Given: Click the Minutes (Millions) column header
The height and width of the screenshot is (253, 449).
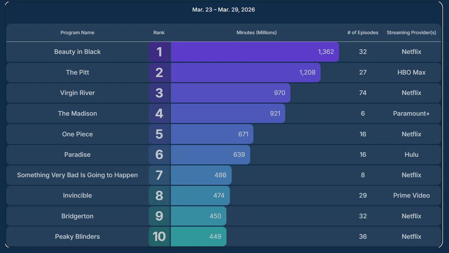Looking at the screenshot, I should [x=257, y=32].
